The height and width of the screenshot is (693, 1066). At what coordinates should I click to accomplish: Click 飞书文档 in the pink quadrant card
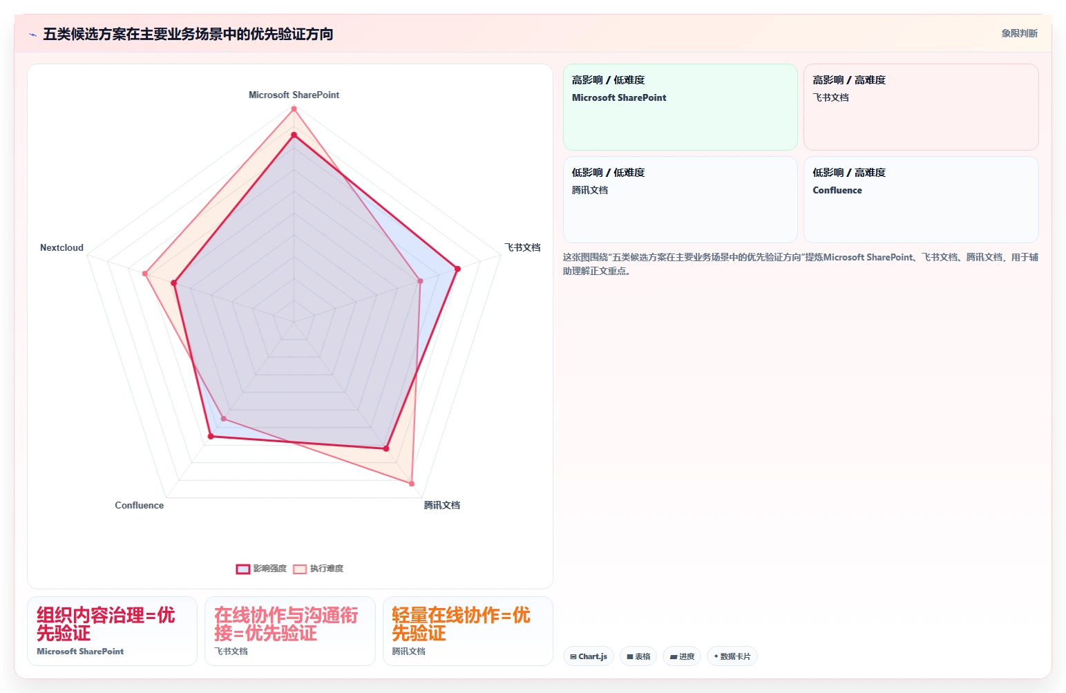(830, 97)
